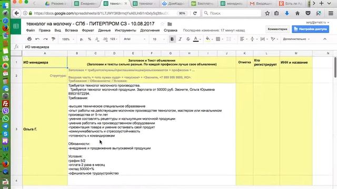This screenshot has height=189, width=337.
Task: Open the Вид menu
Action: pos(57,30)
